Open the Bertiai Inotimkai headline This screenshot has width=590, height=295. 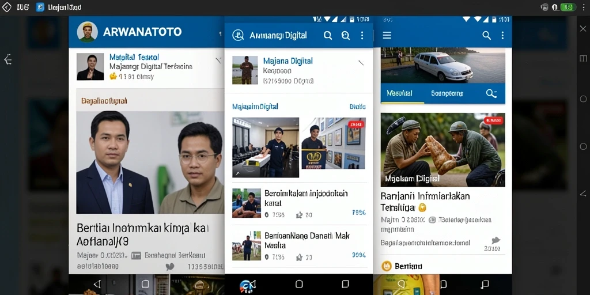(x=143, y=235)
